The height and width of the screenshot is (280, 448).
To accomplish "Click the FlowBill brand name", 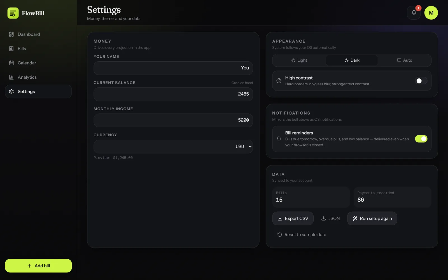I will pos(33,13).
